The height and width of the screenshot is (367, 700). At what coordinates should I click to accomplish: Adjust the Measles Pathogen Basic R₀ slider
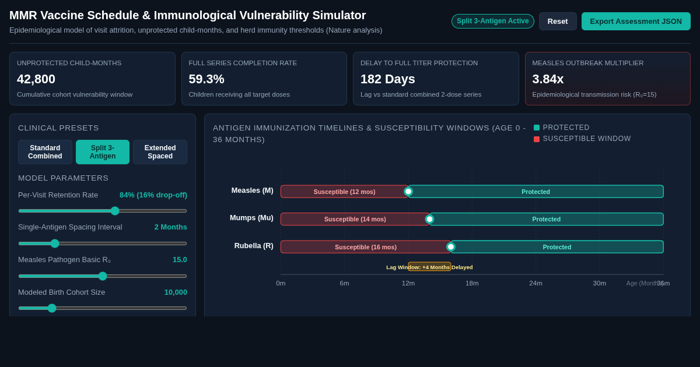tap(103, 276)
